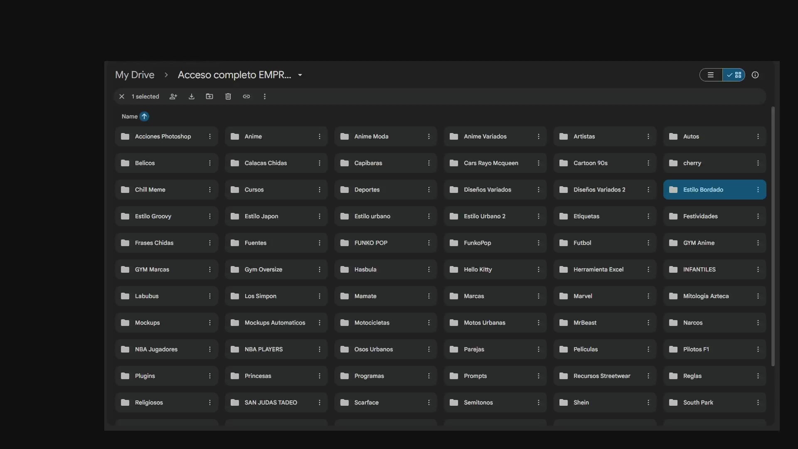Click folder icon of Plugins
This screenshot has width=798, height=449.
pyautogui.click(x=125, y=376)
